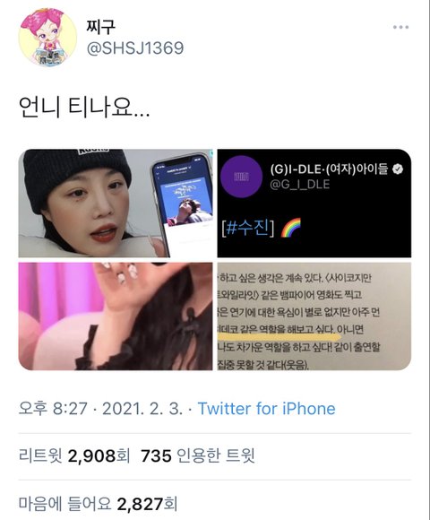Open the bottom-right magazine text image

314,316
